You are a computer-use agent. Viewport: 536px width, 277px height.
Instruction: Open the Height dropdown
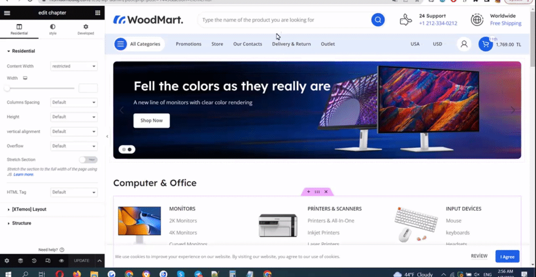[x=74, y=117]
